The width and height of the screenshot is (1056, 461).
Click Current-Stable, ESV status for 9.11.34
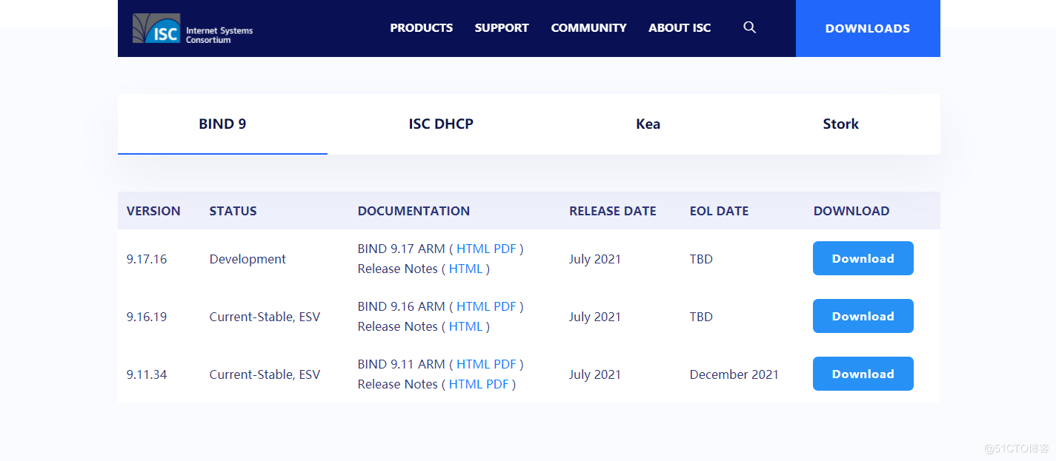coord(265,374)
